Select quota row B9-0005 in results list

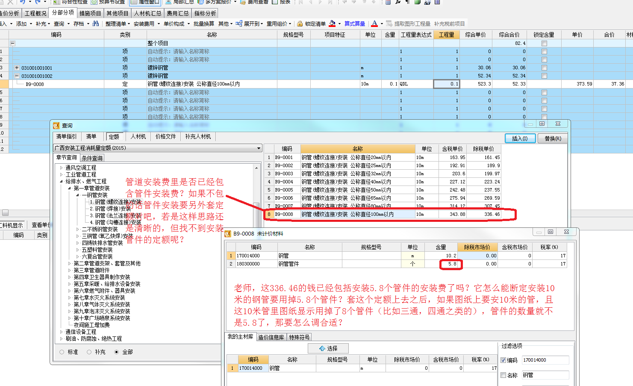pos(383,190)
